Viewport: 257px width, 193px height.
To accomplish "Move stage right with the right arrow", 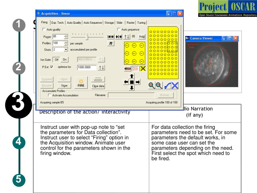I will [138, 82].
